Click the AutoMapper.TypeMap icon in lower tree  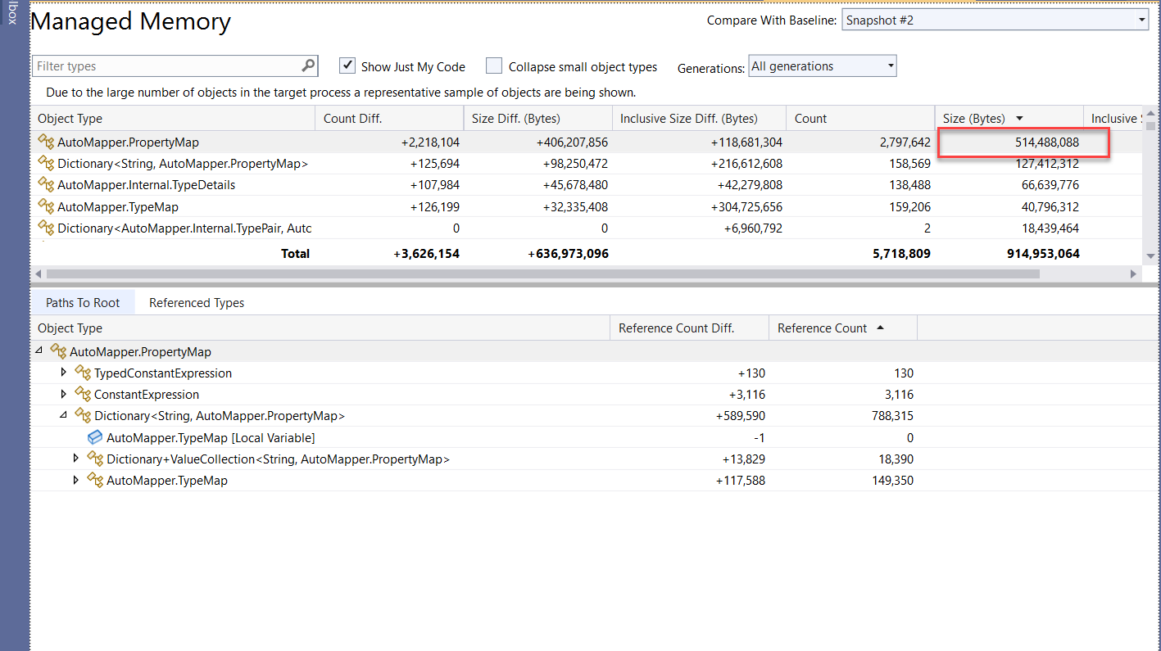coord(95,480)
